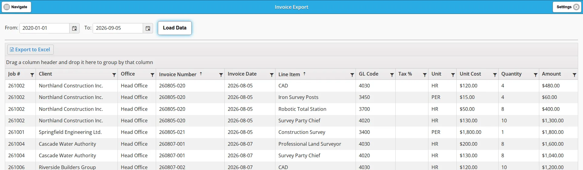Click the $1,600.00 amount cell

(558, 144)
